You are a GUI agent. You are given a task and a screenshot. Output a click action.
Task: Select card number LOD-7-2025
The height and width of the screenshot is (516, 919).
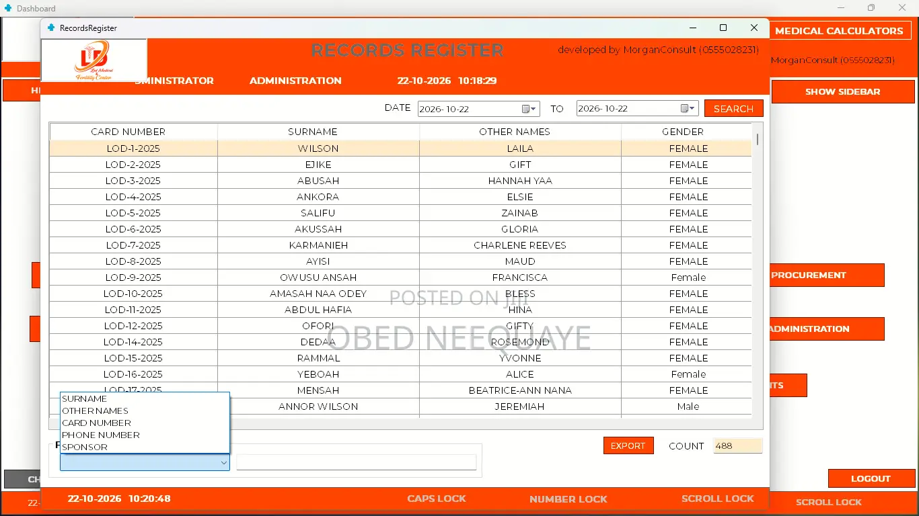[x=133, y=245]
